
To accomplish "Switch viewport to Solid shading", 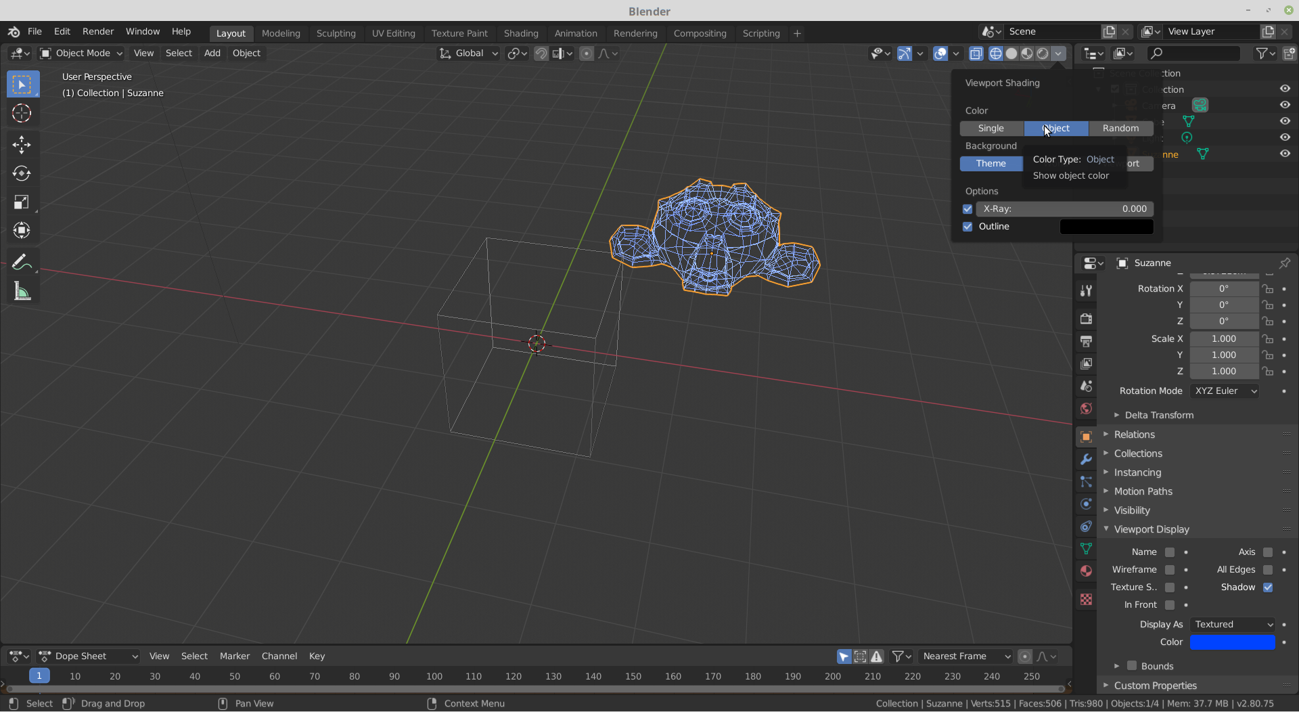I will [1011, 53].
